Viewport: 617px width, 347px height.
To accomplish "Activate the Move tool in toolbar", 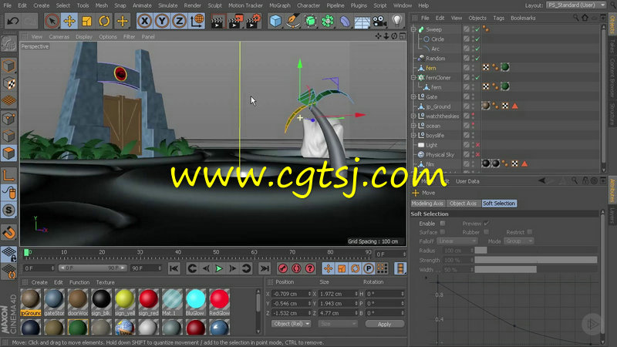I will [69, 21].
